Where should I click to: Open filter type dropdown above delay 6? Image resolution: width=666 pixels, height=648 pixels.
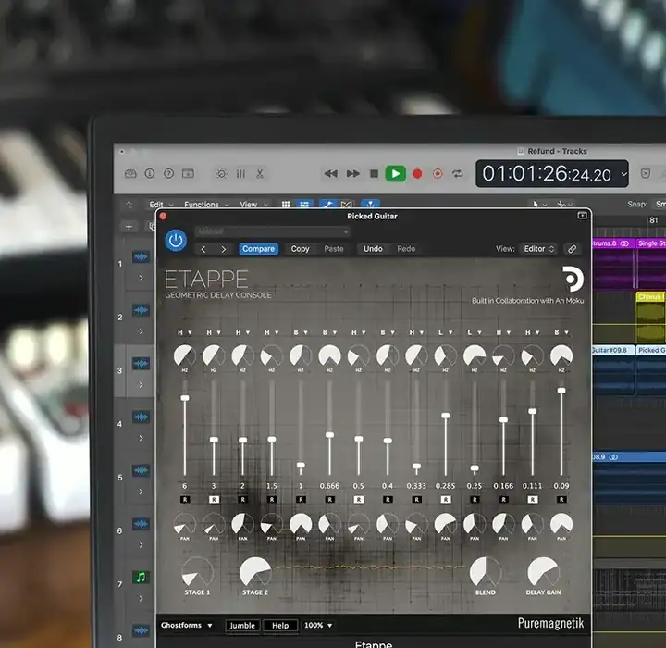pyautogui.click(x=185, y=332)
